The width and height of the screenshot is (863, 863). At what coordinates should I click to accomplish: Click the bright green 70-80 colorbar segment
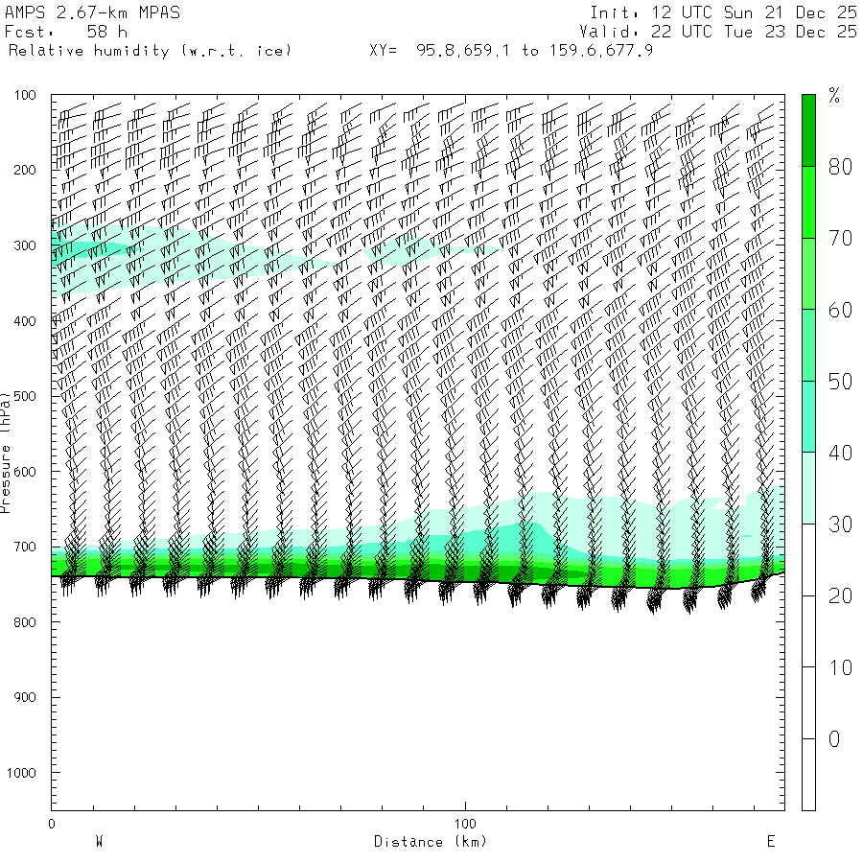tap(808, 202)
